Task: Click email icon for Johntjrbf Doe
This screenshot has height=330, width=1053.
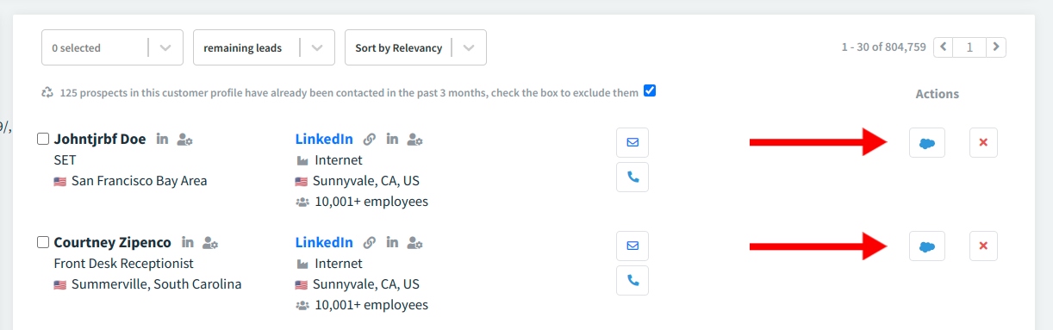Action: 632,143
